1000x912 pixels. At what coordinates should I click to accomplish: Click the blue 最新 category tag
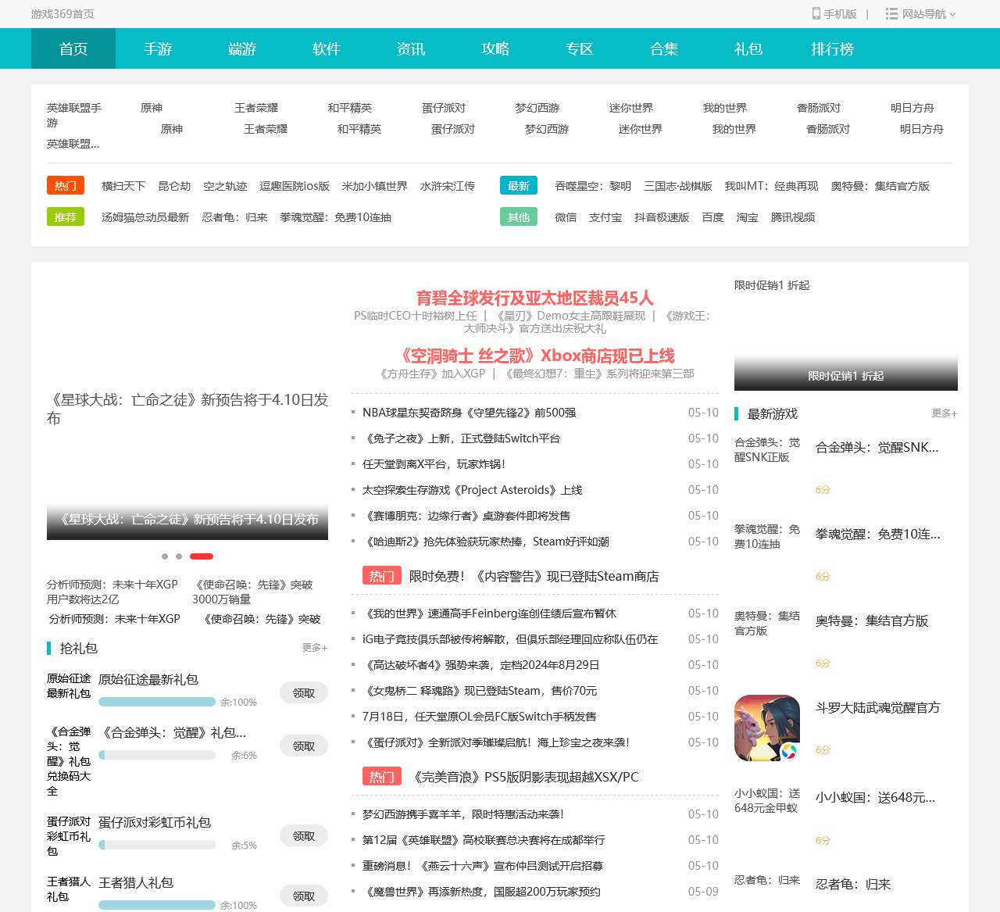(519, 186)
